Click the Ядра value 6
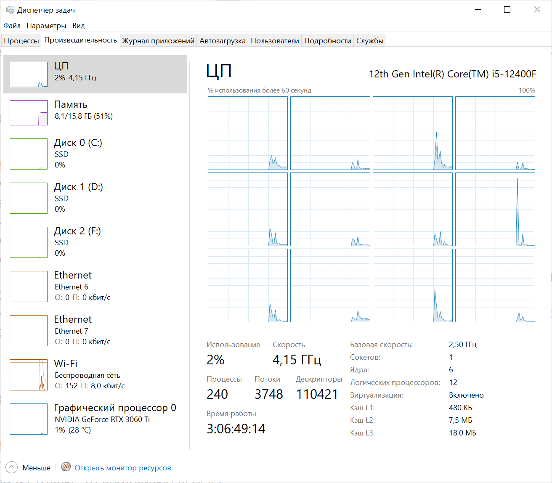 pos(451,370)
